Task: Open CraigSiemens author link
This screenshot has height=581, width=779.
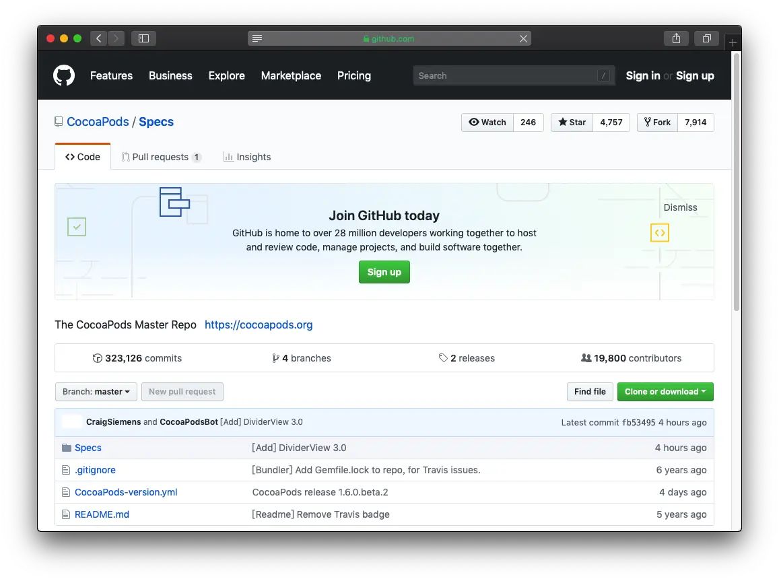Action: [x=113, y=421]
